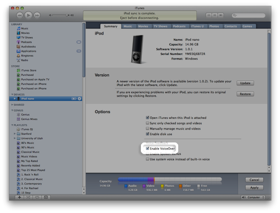Show artwork viewer button

pyautogui.click(x=46, y=197)
